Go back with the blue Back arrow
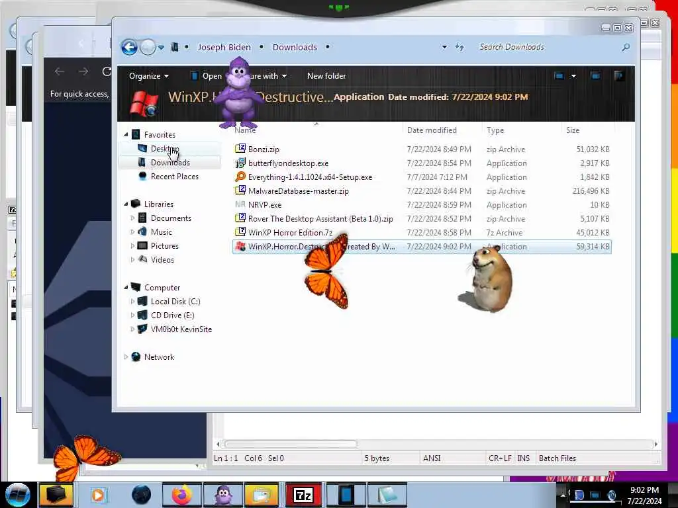 (x=129, y=47)
